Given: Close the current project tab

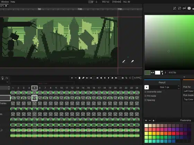Looking at the screenshot, I should point(6,6).
